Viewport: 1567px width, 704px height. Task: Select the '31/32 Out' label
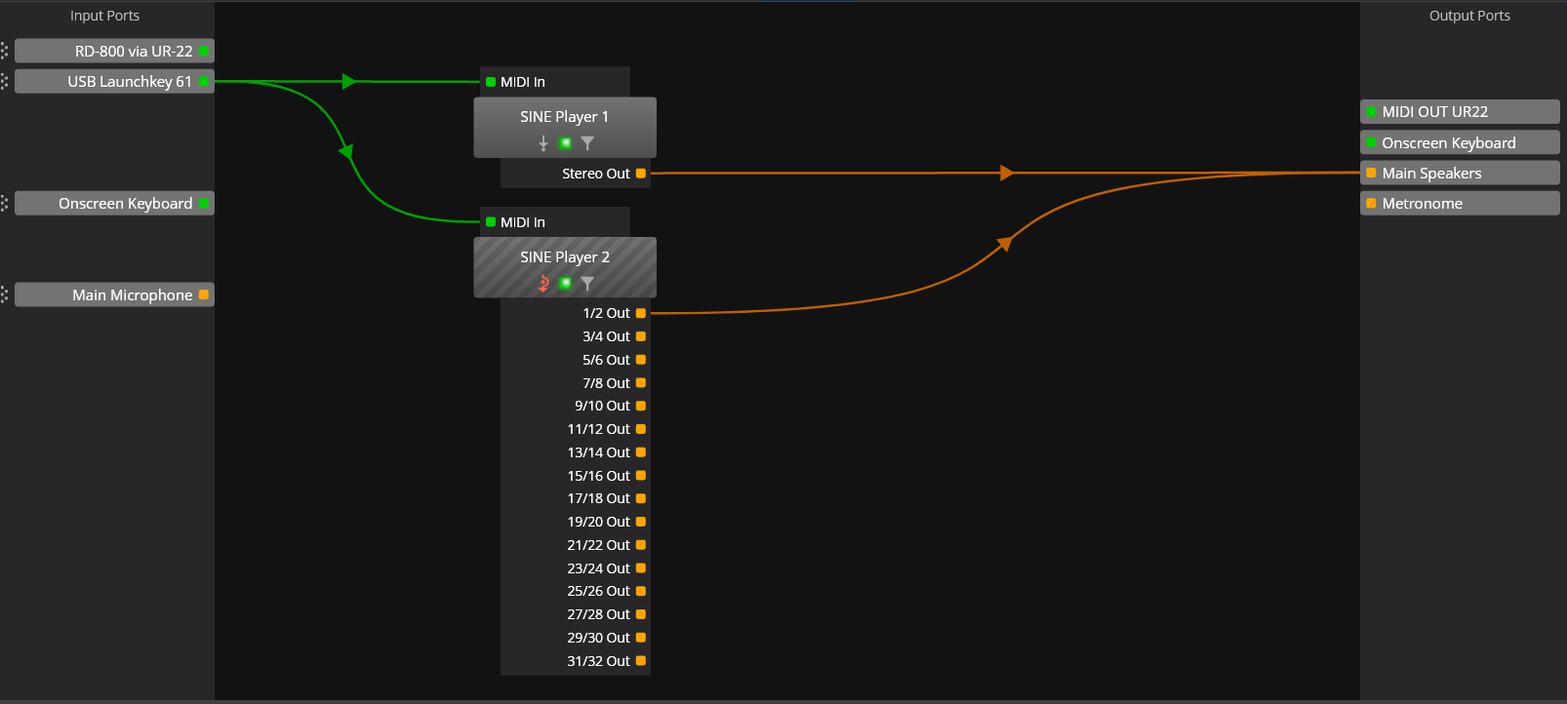[x=598, y=661]
